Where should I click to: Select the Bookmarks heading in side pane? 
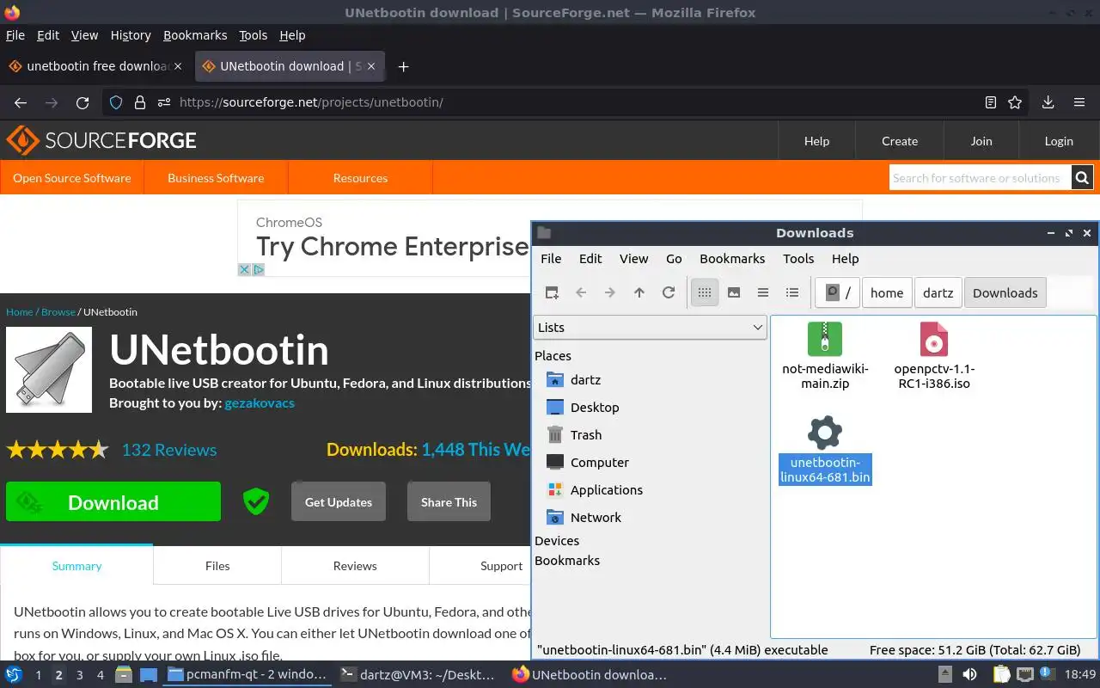(567, 560)
